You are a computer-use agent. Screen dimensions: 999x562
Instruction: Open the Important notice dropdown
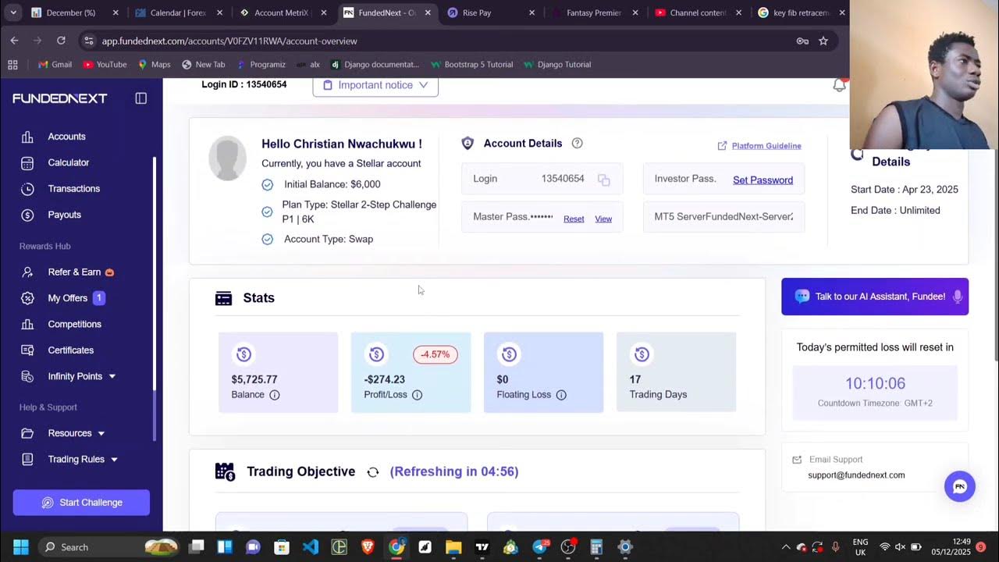pos(375,85)
